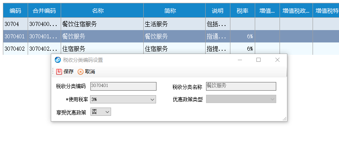Click the 税收分类名称 field with 餐饮服务
The image size is (339, 157).
point(241,86)
